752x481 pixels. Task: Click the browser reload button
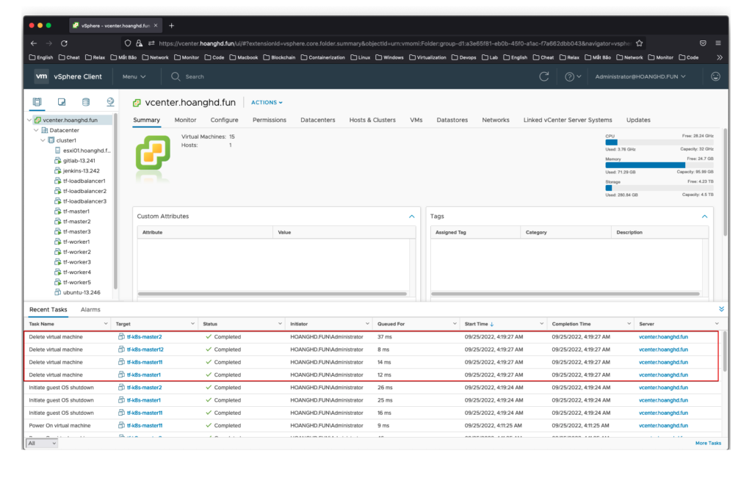64,43
